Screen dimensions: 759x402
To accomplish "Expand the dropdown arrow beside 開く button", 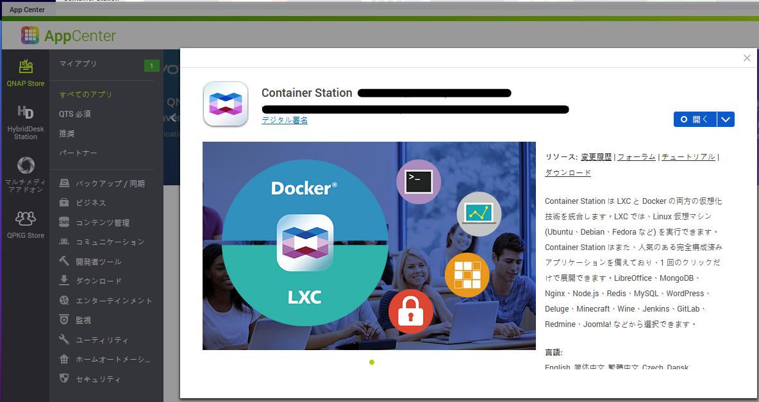I will [x=726, y=119].
